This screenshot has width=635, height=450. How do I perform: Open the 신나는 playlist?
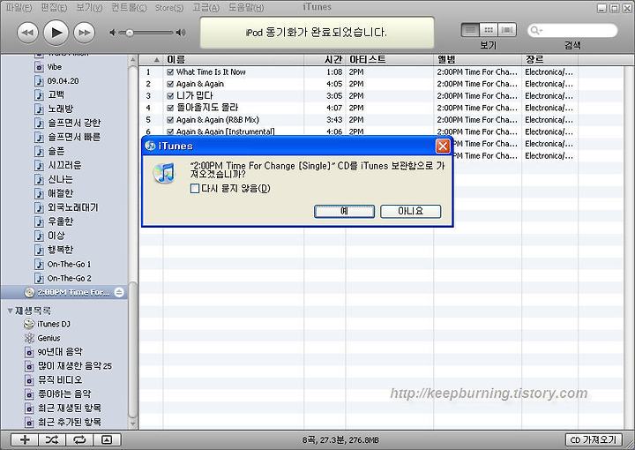[x=60, y=179]
